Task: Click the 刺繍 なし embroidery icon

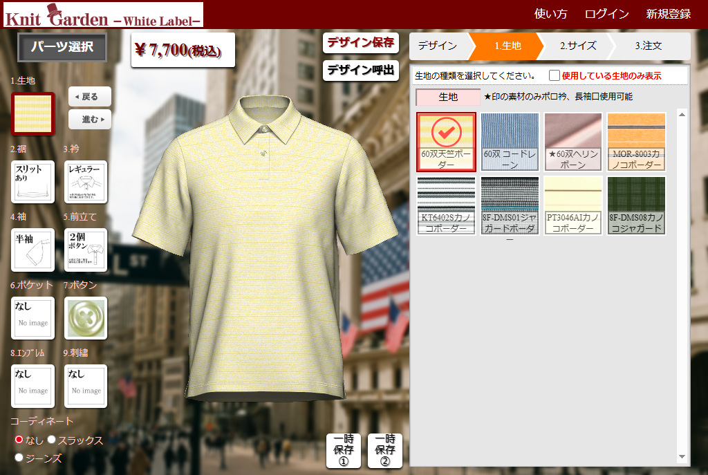Action: (x=85, y=386)
